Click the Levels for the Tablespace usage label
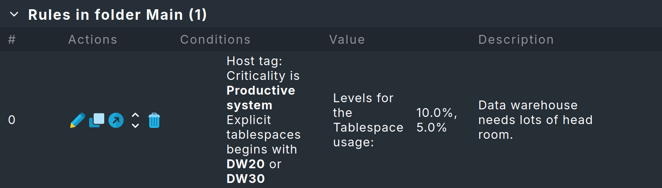 click(x=368, y=120)
